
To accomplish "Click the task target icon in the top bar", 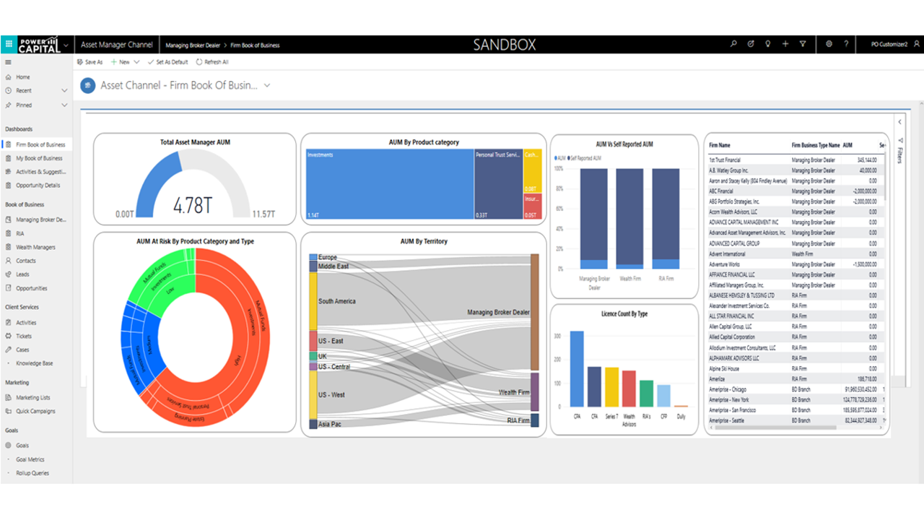I will [751, 45].
